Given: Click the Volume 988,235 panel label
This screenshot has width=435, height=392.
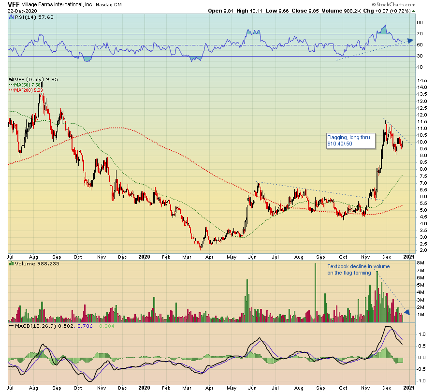Looking at the screenshot, I should pos(37,263).
